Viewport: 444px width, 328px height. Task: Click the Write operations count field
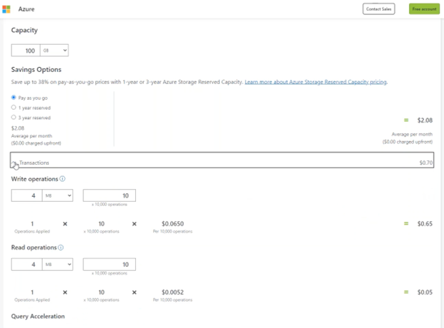[x=110, y=195]
